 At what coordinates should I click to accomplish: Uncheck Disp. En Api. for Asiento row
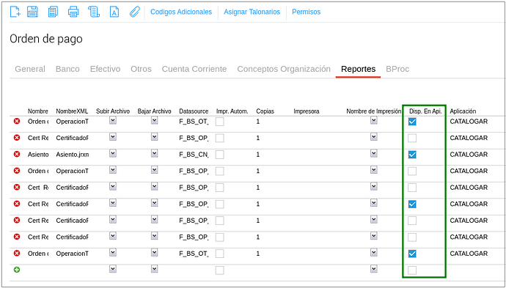412,155
